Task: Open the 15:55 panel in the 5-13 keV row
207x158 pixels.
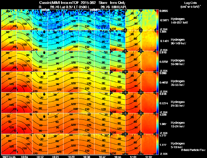Action: click(x=9, y=144)
